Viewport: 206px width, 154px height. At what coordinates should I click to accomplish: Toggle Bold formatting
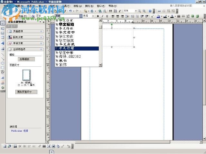click(98, 16)
